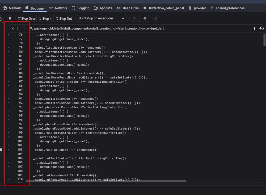
Task: Open the flutterflow_debug_panel tab
Action: click(163, 8)
